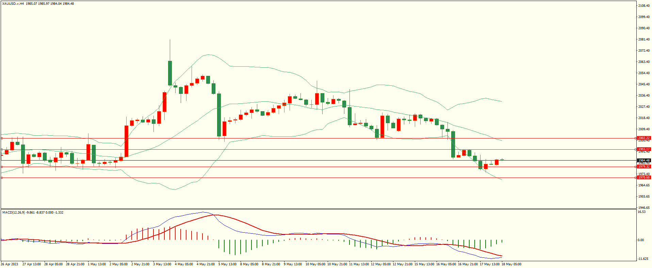This screenshot has width=652, height=268.
Task: Click the 2027.40 price axis label
Action: [x=644, y=107]
